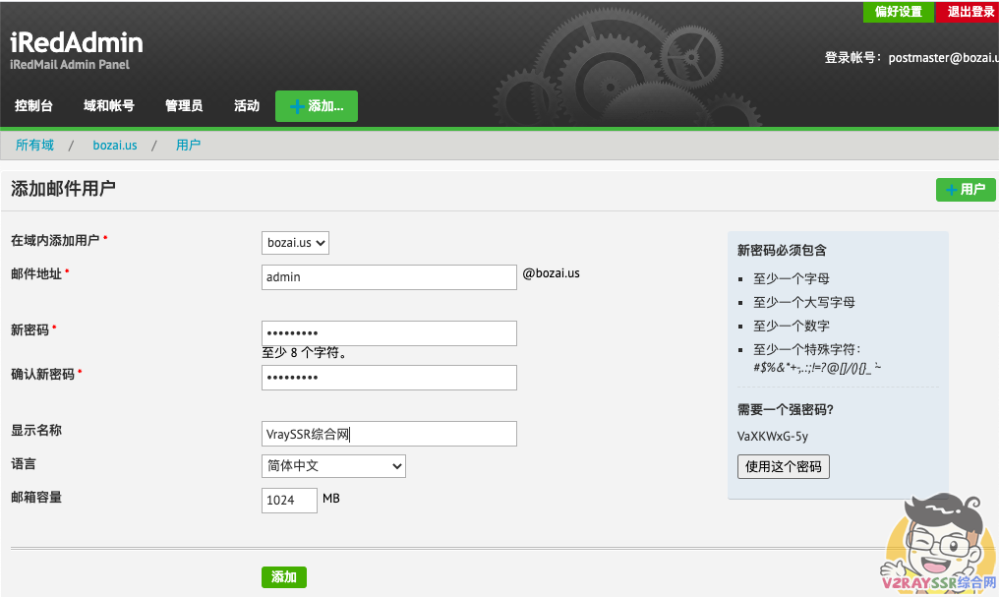Open the 控制台 menu item
999x597 pixels.
pos(33,104)
